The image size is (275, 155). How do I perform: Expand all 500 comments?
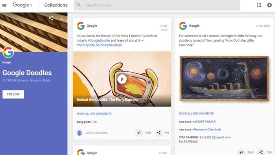tap(196, 114)
